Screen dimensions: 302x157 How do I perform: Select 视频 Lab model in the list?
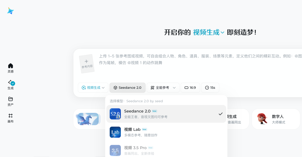(166, 132)
